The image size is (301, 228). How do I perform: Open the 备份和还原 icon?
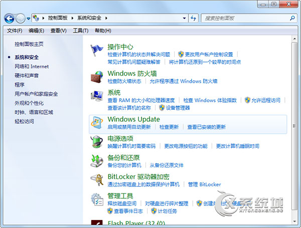[x=97, y=161]
